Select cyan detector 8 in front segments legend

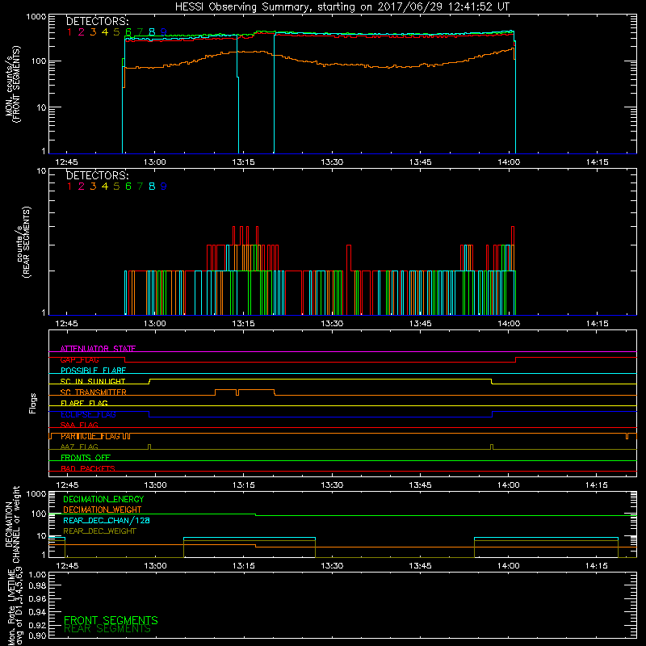point(152,32)
